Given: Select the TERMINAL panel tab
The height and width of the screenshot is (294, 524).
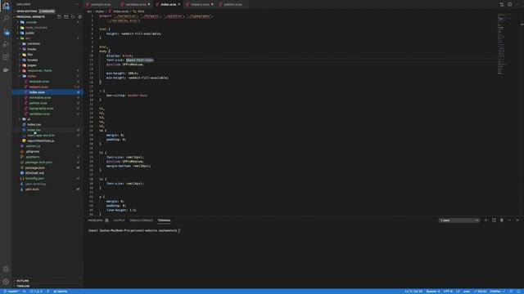Looking at the screenshot, I should tap(164, 220).
